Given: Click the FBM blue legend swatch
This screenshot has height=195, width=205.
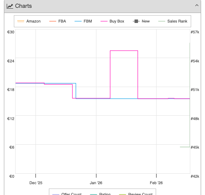Looking at the screenshot, I should [x=78, y=21].
